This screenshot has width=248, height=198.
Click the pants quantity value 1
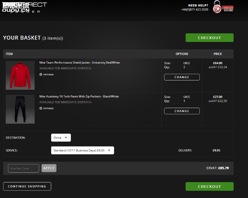pos(184,101)
